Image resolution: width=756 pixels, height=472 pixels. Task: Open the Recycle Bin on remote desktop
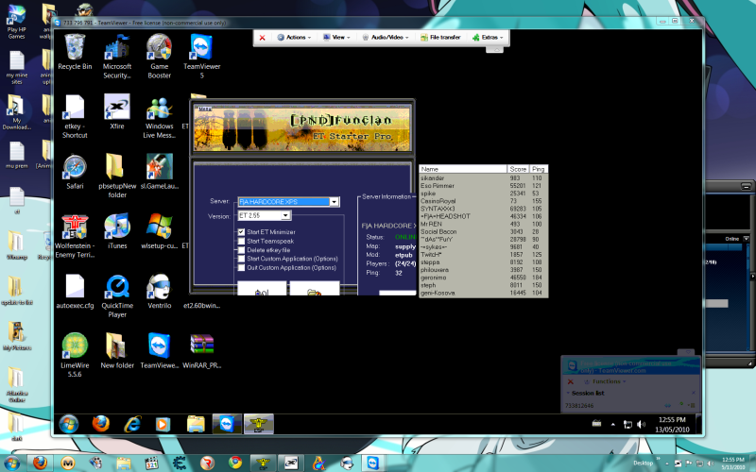point(75,52)
